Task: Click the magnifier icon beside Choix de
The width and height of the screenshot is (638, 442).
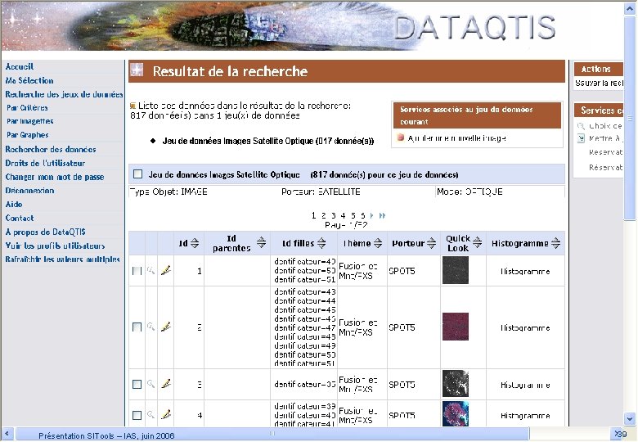Action: [x=581, y=126]
